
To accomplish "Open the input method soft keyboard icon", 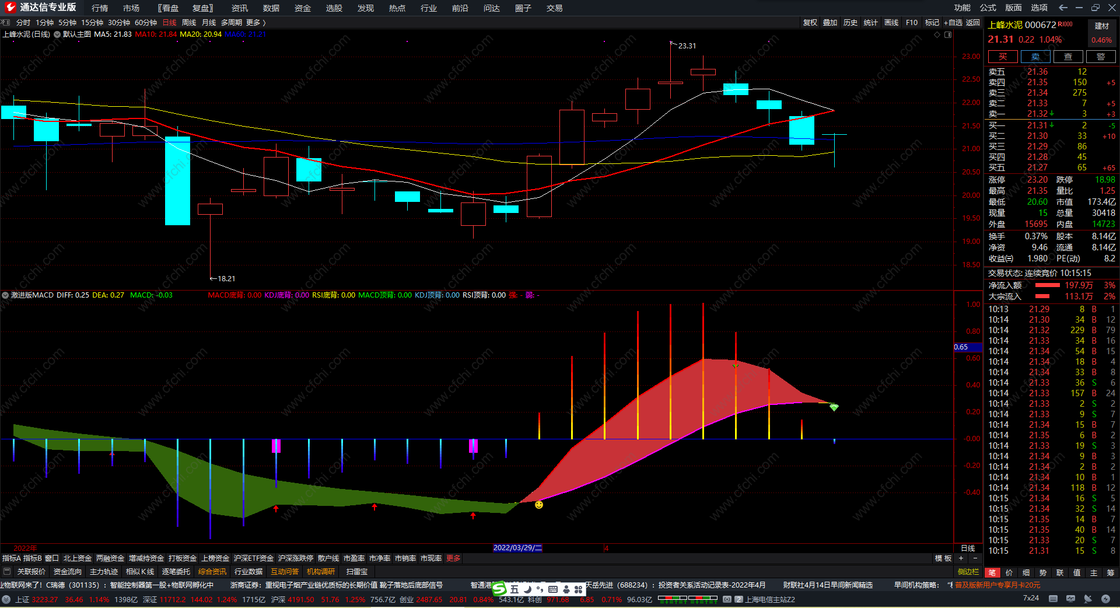I will (x=553, y=589).
